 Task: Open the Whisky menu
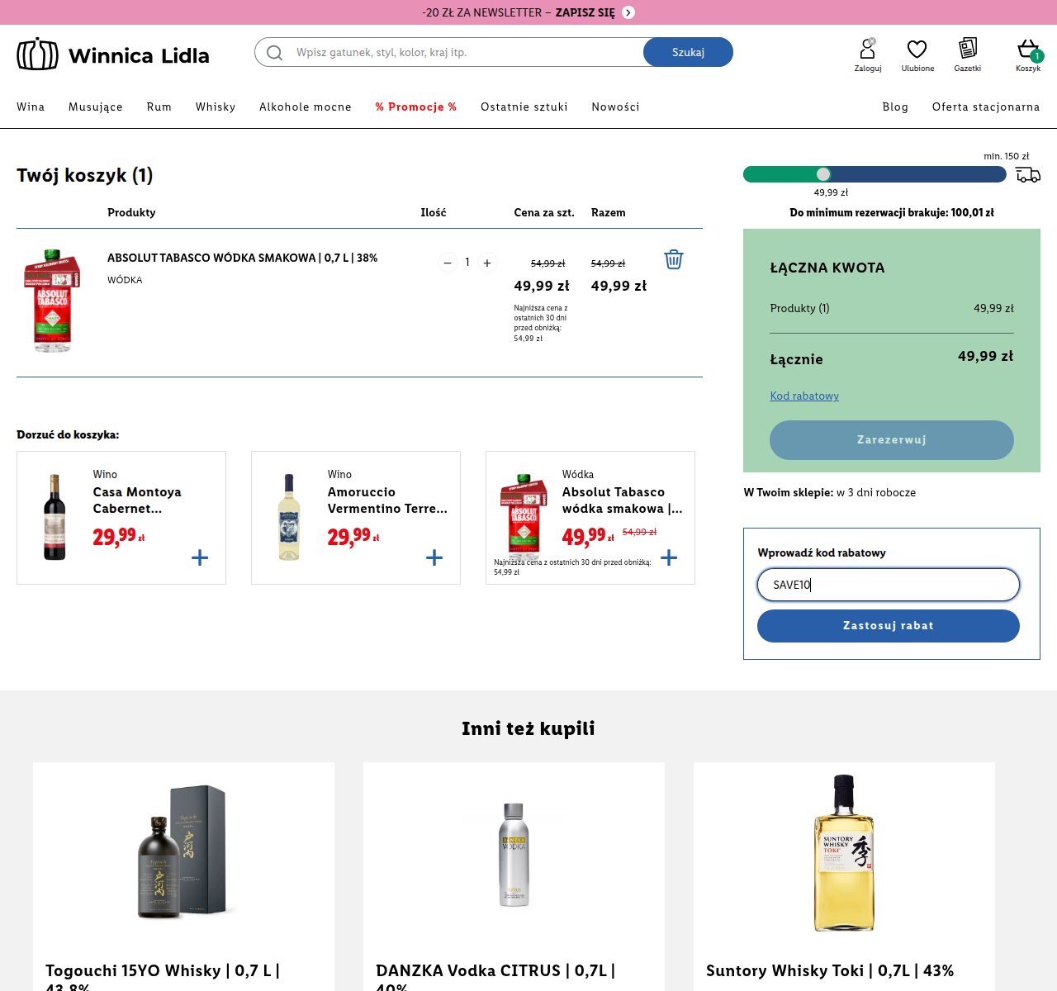[216, 107]
